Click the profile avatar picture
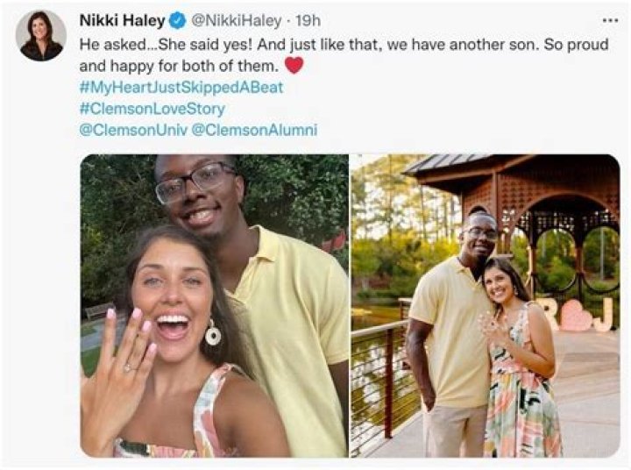Image resolution: width=631 pixels, height=470 pixels. click(40, 35)
